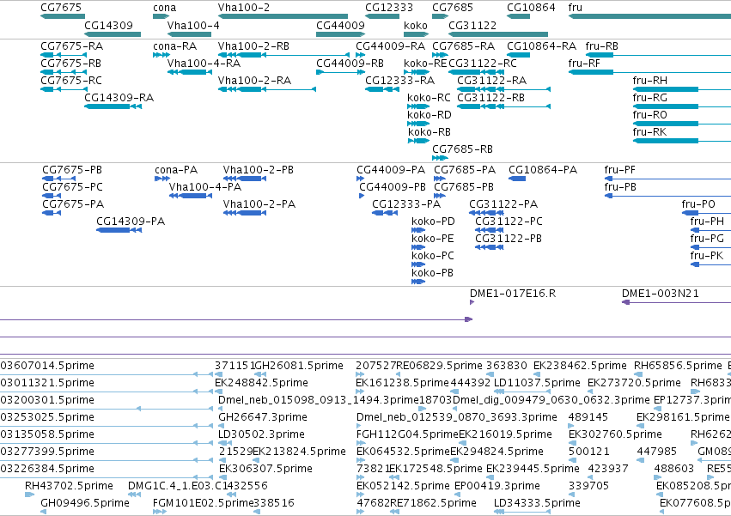Select transcript cona-RA
The width and height of the screenshot is (731, 516).
click(x=175, y=46)
